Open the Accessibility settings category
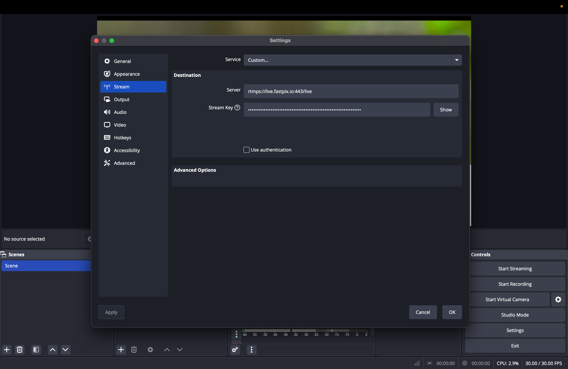The width and height of the screenshot is (568, 369). coord(133,150)
